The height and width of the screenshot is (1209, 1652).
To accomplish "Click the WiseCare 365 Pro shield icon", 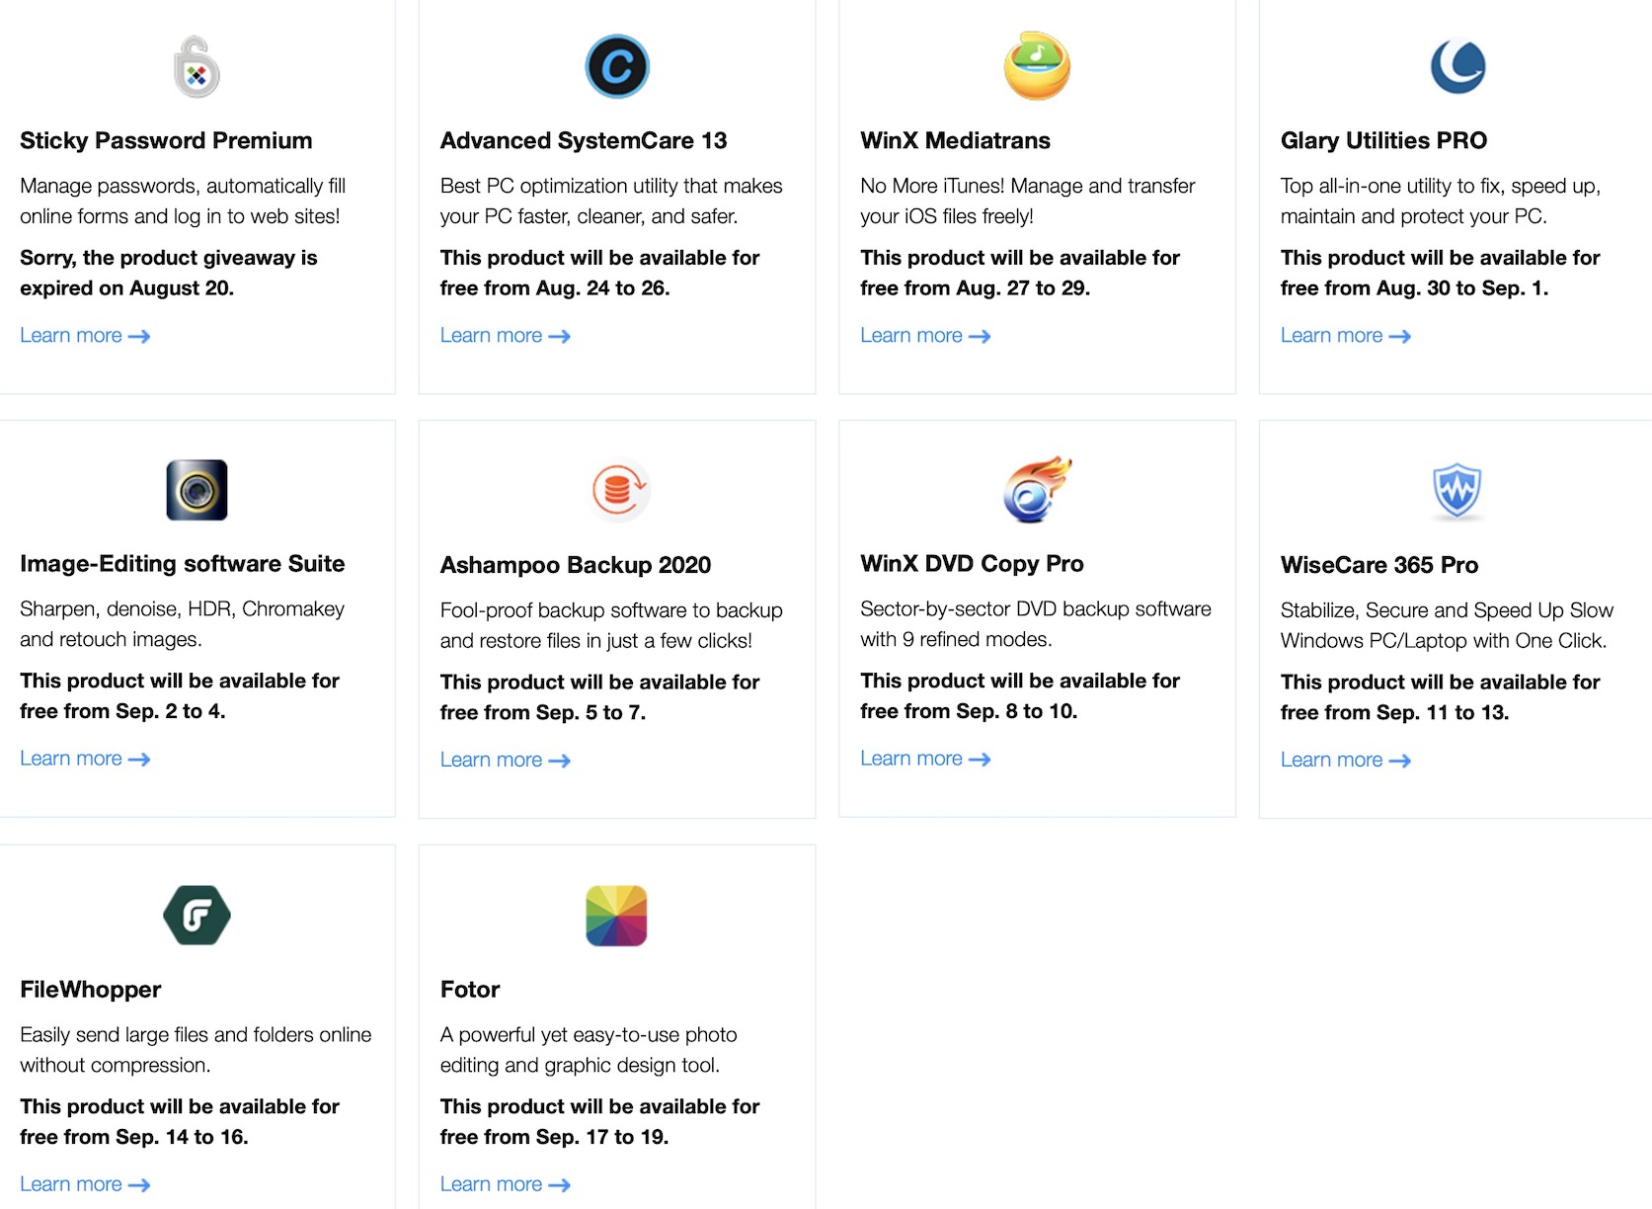I will point(1457,490).
